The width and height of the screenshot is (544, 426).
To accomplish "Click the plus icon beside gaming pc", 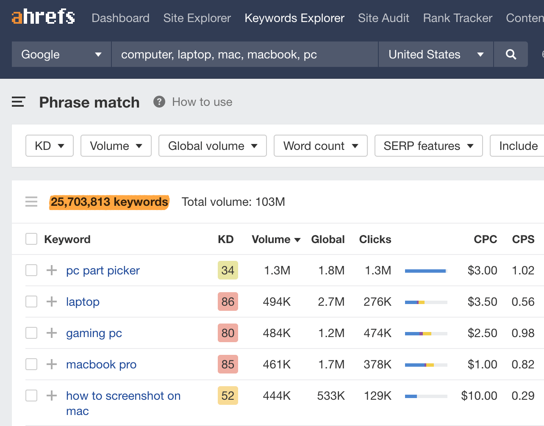I will [51, 333].
